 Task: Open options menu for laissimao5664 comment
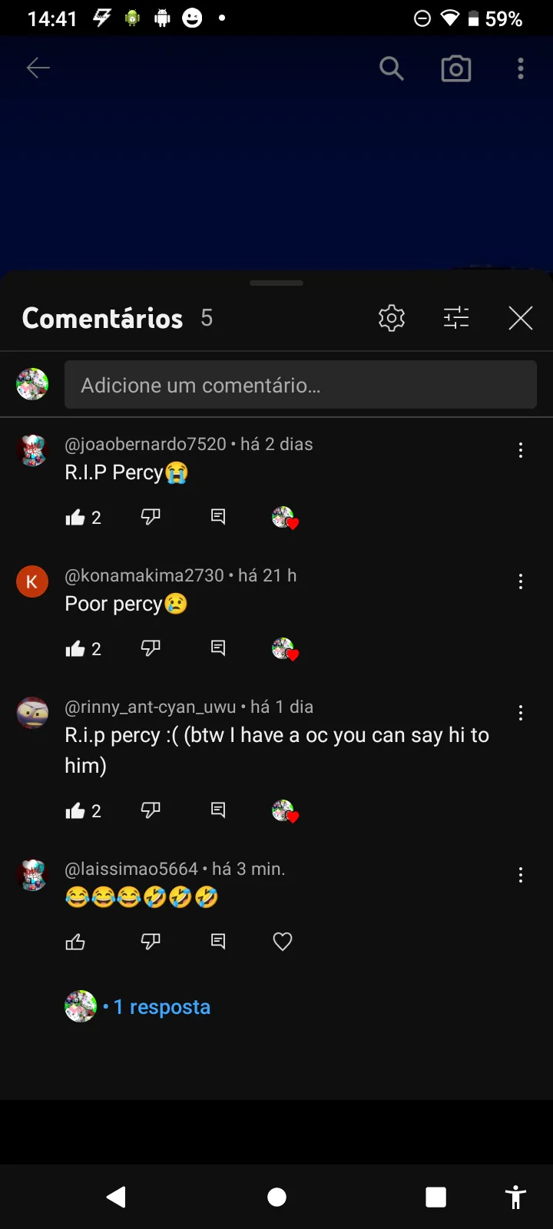pos(521,875)
